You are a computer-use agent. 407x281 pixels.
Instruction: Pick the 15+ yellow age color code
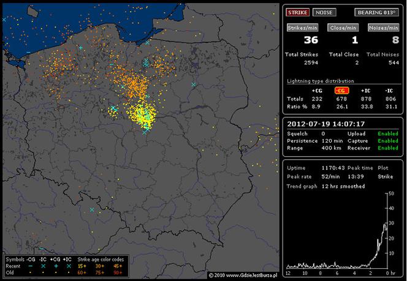click(x=82, y=266)
